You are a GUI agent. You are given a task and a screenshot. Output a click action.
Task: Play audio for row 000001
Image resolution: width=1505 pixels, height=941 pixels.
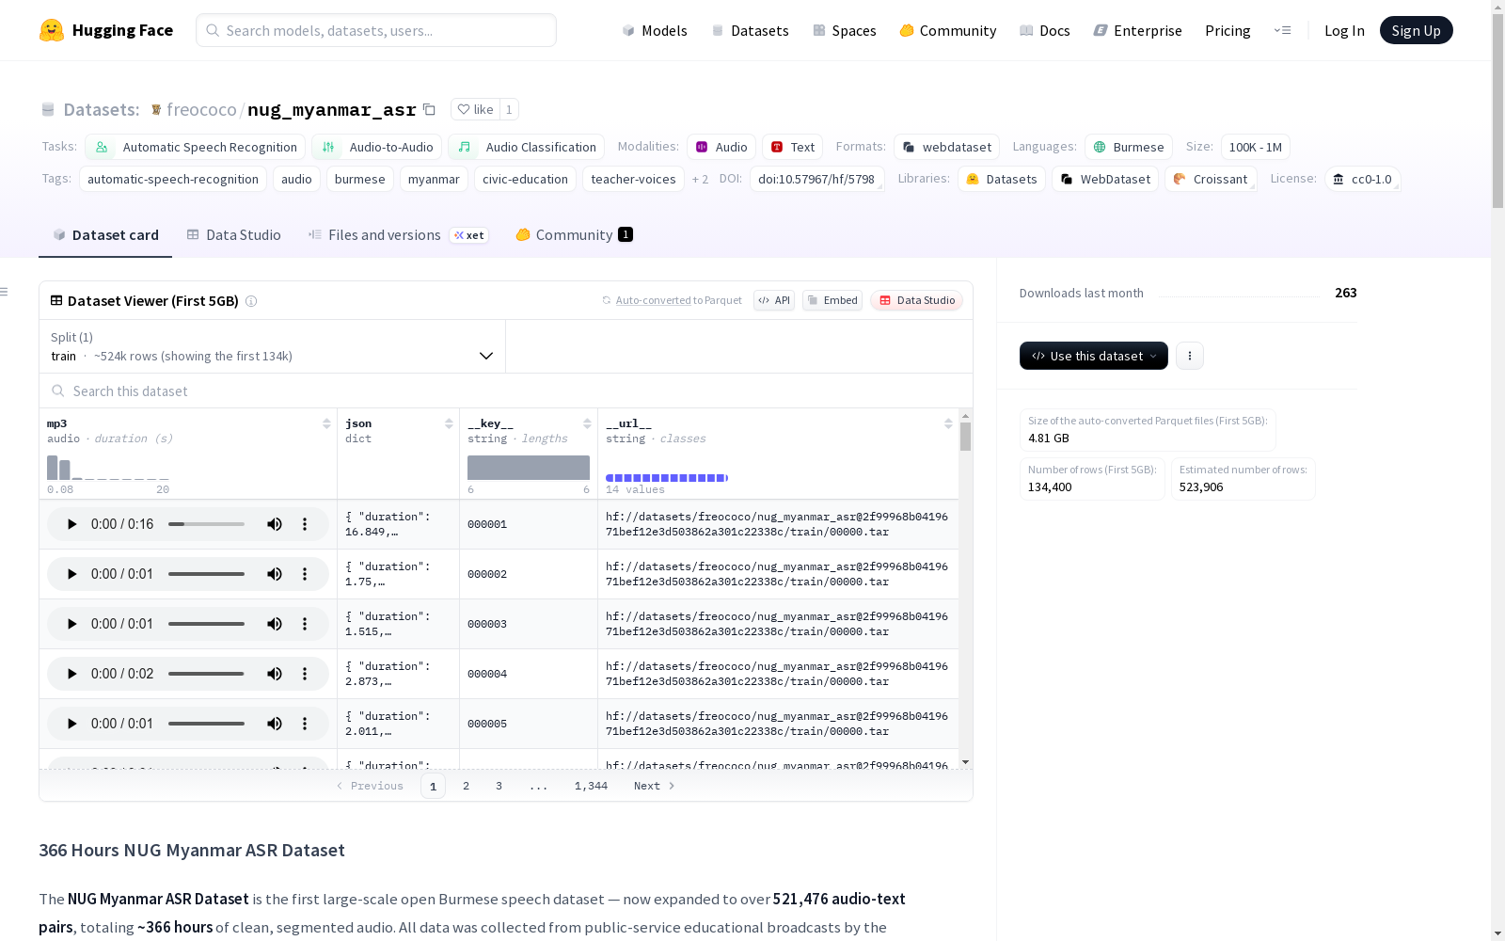point(71,524)
